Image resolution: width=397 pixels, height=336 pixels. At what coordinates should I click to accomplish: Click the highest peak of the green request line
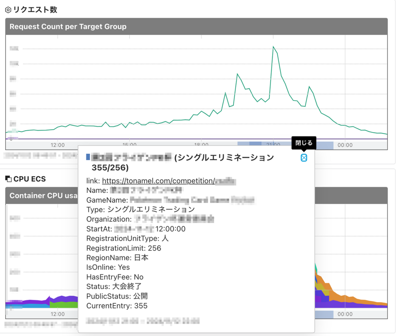[x=273, y=47]
